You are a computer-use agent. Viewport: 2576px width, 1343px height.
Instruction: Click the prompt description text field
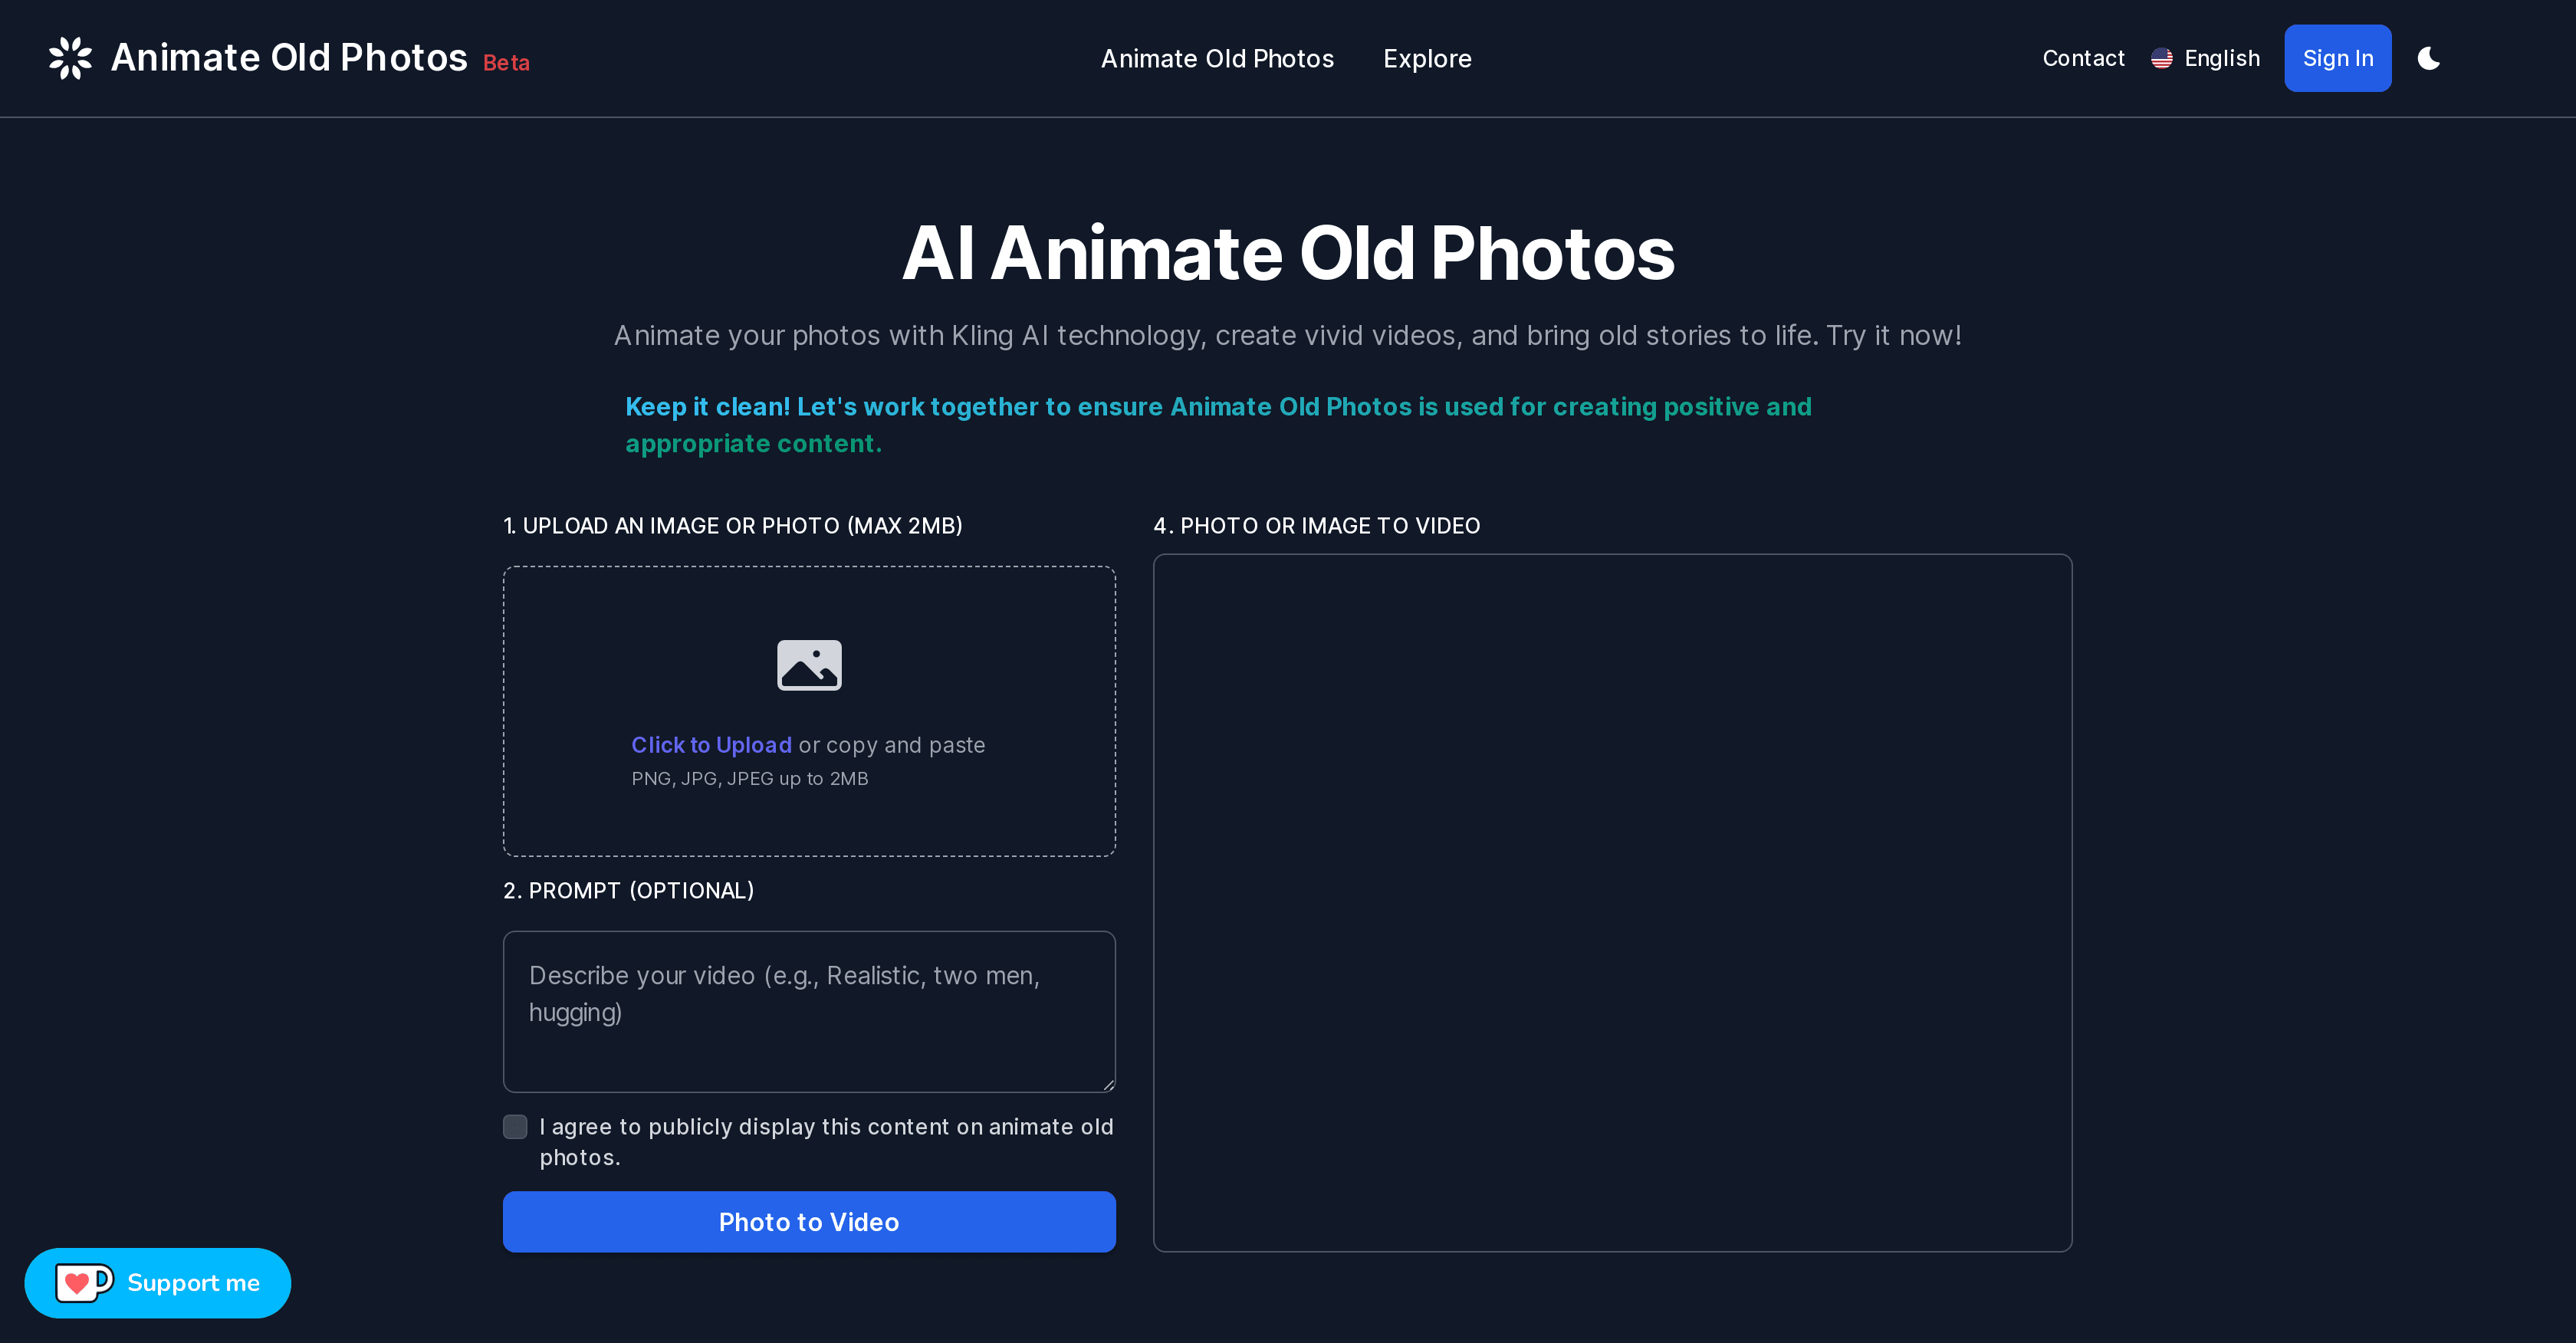click(809, 1011)
